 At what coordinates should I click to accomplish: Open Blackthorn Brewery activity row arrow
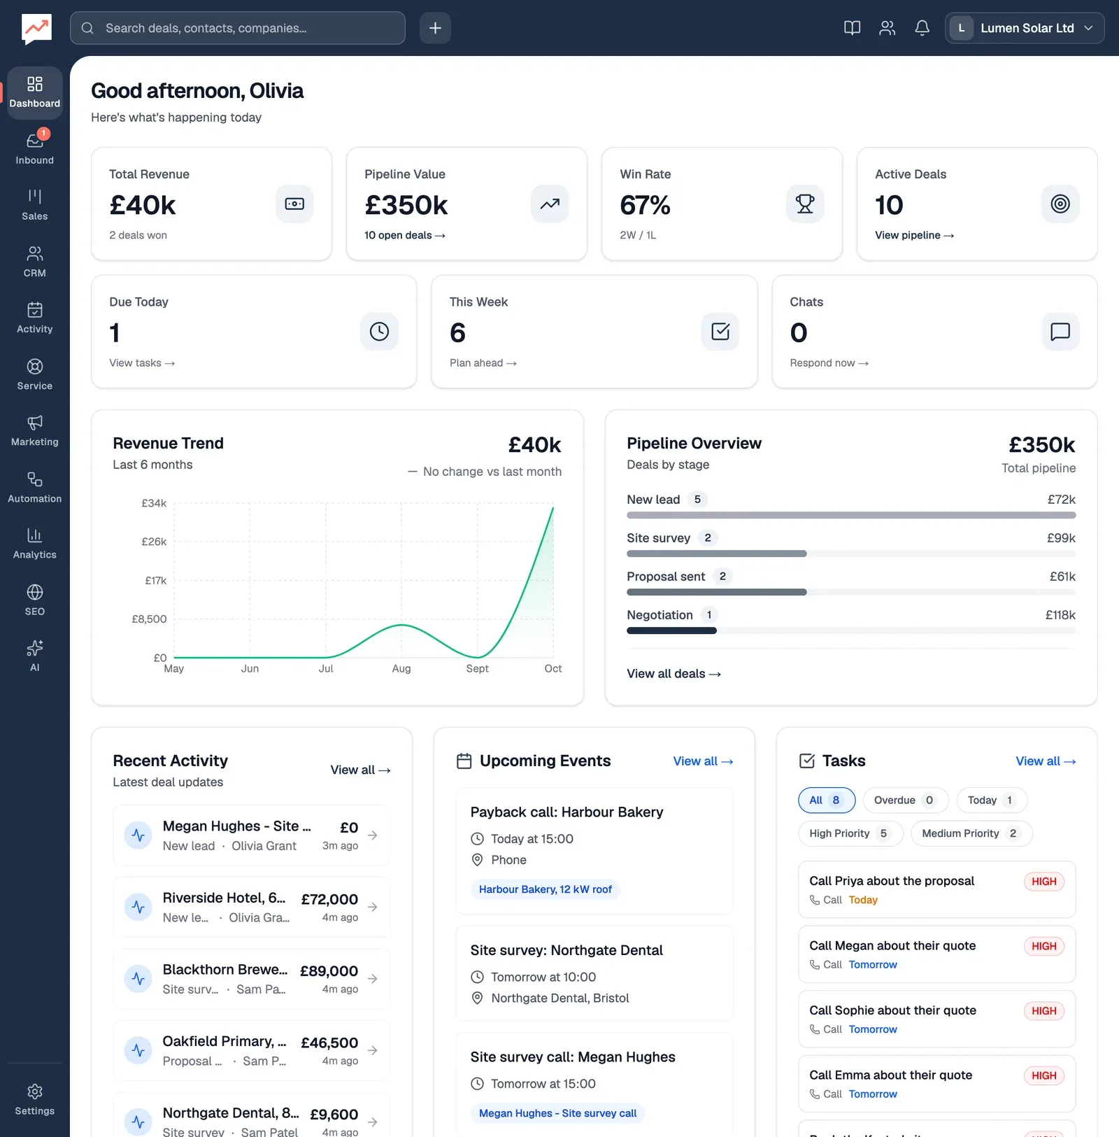pos(373,979)
